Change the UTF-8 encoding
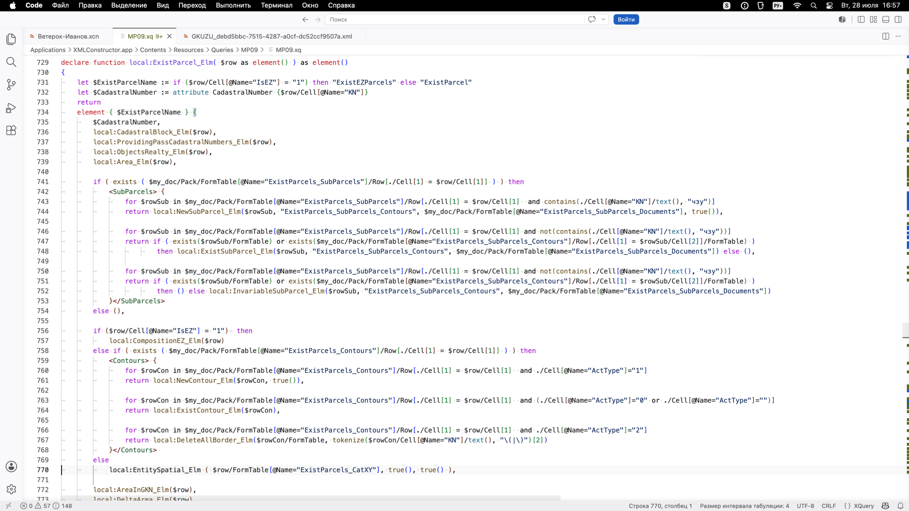The width and height of the screenshot is (909, 511). tap(805, 506)
